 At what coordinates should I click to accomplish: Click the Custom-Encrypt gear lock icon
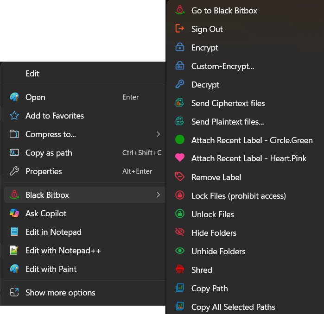[180, 65]
